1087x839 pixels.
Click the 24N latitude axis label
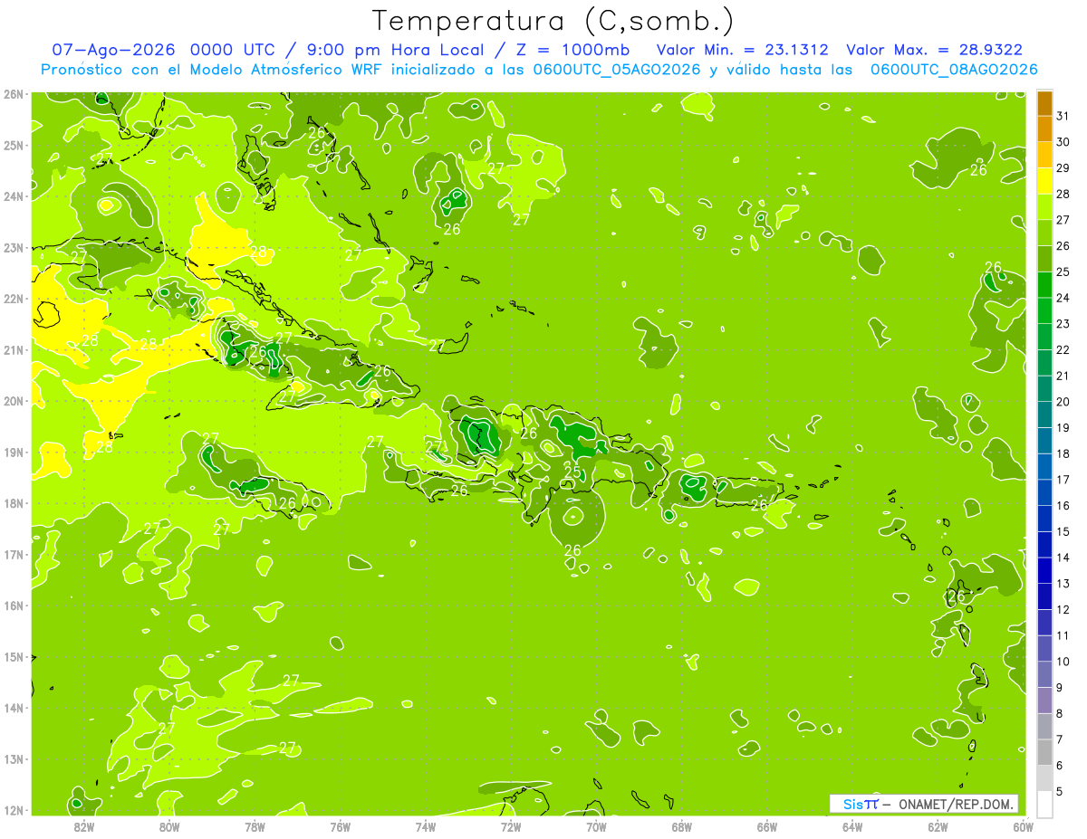(13, 196)
